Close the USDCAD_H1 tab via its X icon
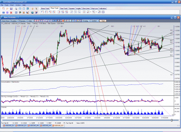 pyautogui.click(x=54, y=126)
